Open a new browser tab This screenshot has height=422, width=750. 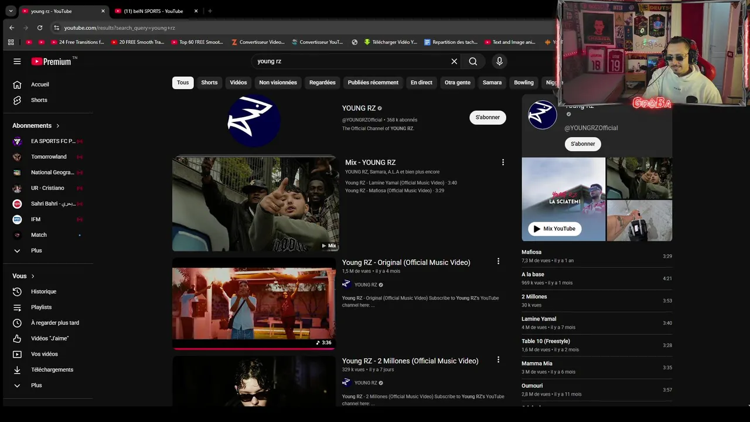[210, 11]
